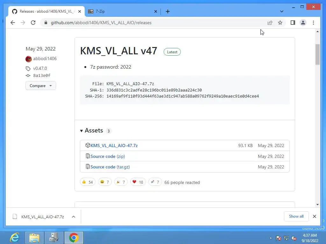Click the zip file icon for Source code (zip)
Image resolution: width=326 pixels, height=244 pixels.
point(88,156)
